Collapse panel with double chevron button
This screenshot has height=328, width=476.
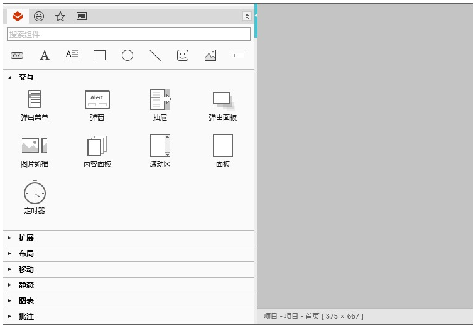tap(247, 16)
